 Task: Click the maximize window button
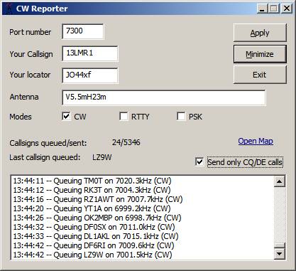tap(274, 9)
